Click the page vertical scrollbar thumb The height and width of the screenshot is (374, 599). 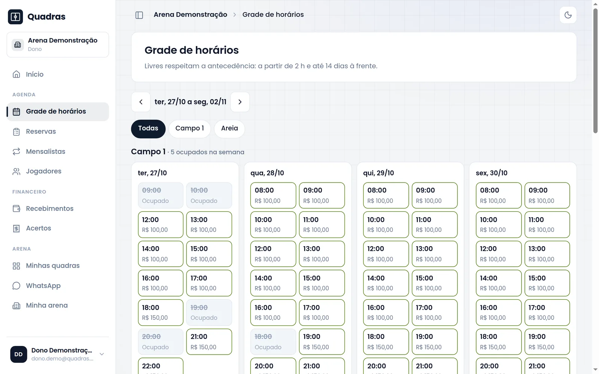(x=595, y=70)
